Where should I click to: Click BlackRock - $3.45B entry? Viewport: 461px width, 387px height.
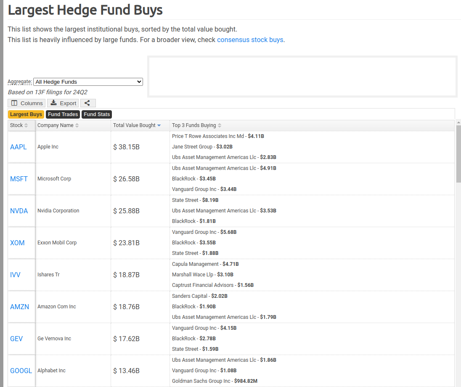coord(194,179)
